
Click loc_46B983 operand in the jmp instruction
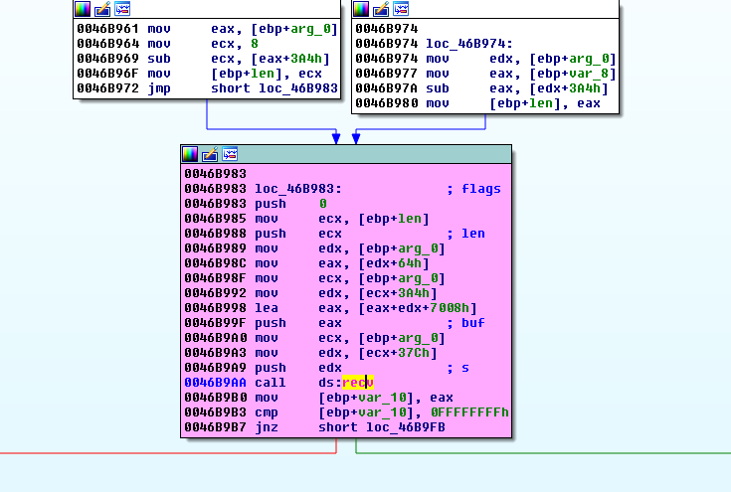(298, 88)
